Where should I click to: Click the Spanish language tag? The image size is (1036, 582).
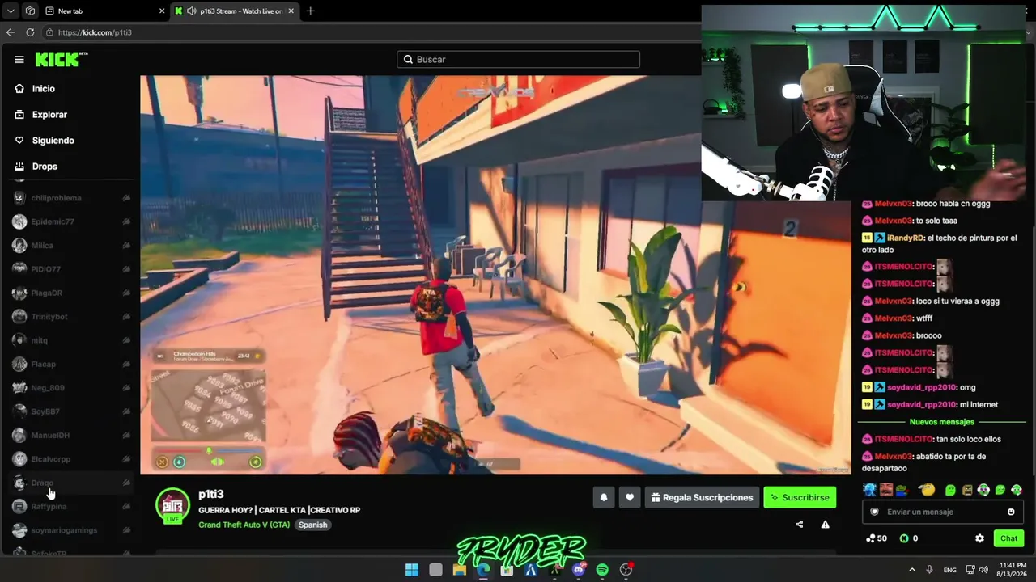pos(312,525)
